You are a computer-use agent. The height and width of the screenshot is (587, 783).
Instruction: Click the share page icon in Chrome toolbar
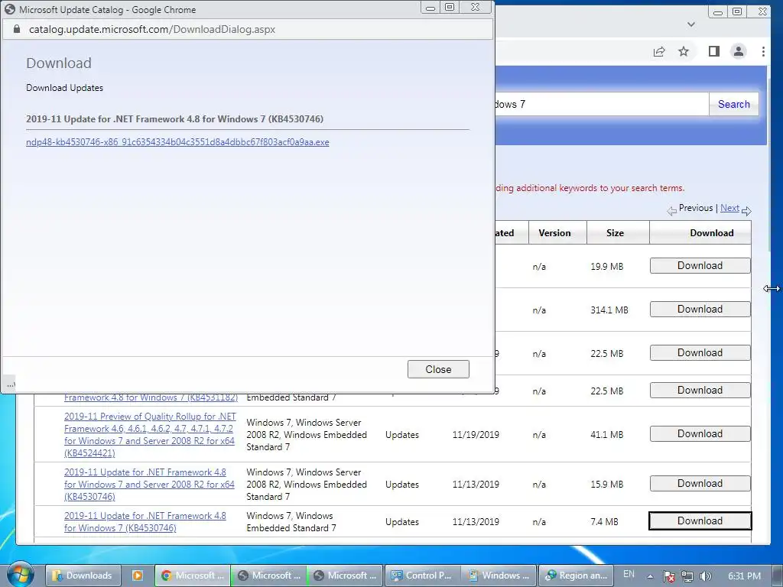click(658, 51)
